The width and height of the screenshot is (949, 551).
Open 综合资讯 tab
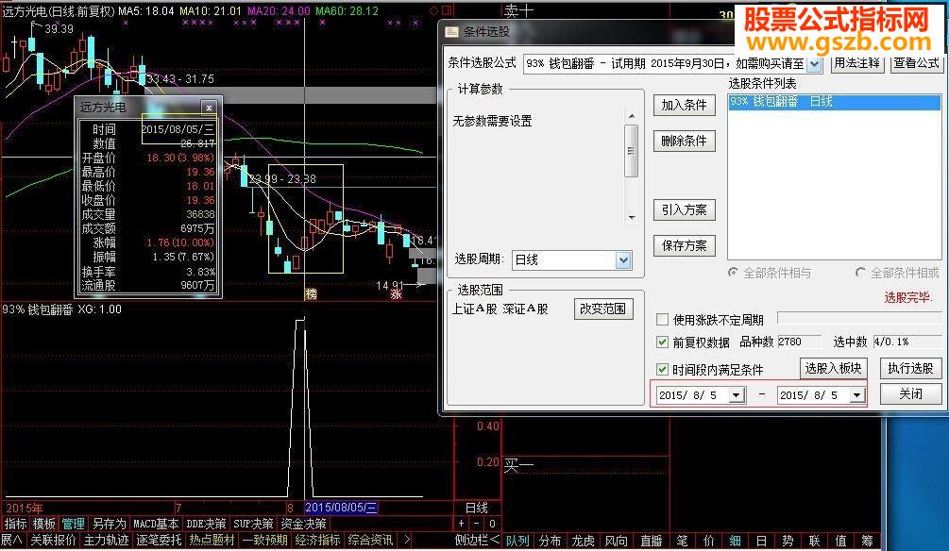point(370,540)
